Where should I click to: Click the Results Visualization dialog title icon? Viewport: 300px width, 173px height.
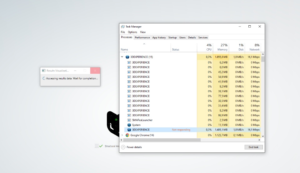click(44, 71)
